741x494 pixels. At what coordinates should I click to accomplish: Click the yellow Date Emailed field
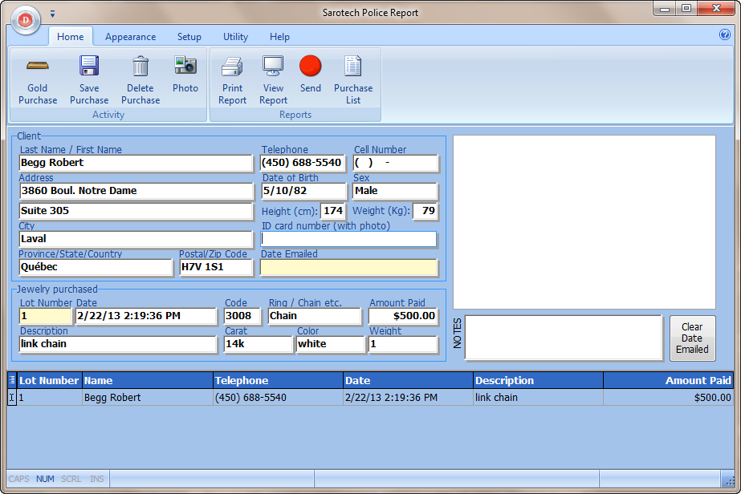[348, 267]
